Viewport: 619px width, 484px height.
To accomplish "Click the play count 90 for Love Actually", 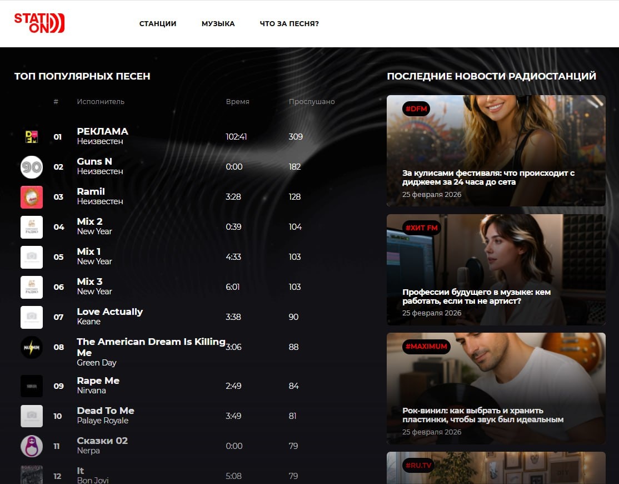I will [294, 317].
